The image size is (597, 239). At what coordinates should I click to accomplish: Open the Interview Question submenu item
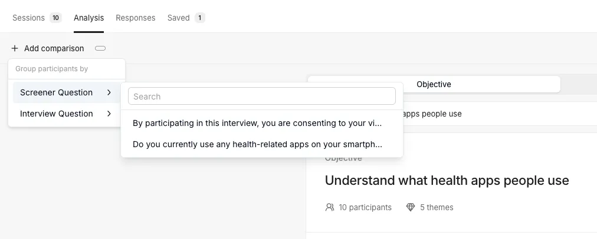pos(67,114)
